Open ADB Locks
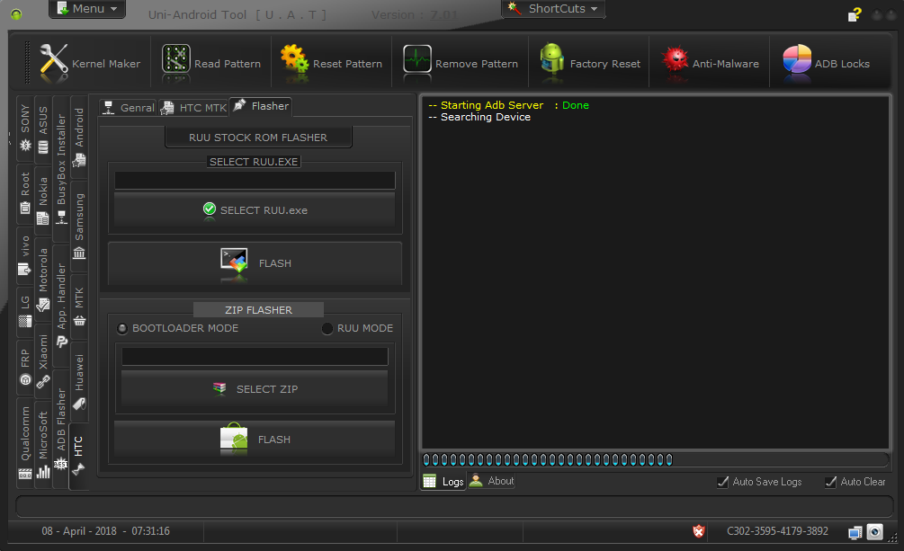This screenshot has width=904, height=551. coord(826,64)
